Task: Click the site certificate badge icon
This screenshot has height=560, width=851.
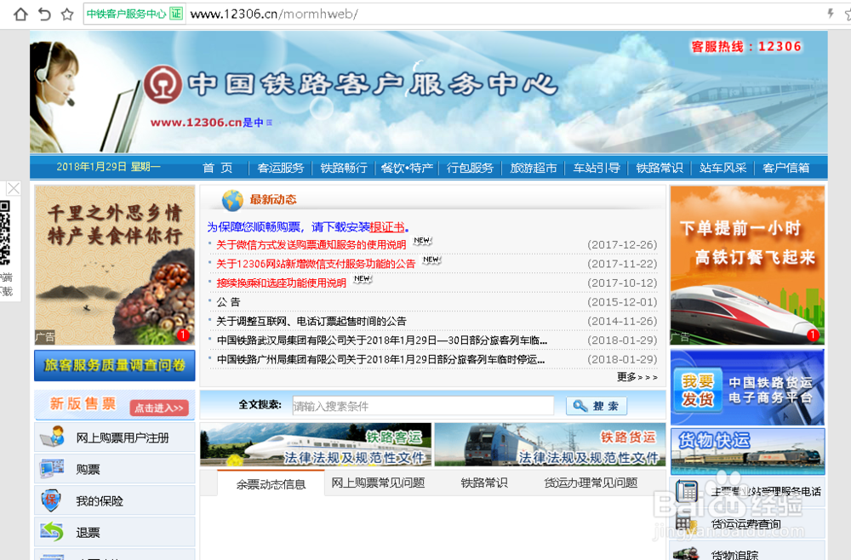Action: point(176,14)
